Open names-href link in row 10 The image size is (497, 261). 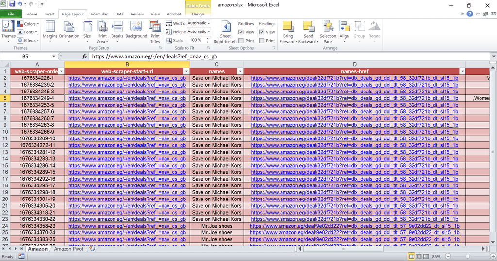tap(355, 132)
